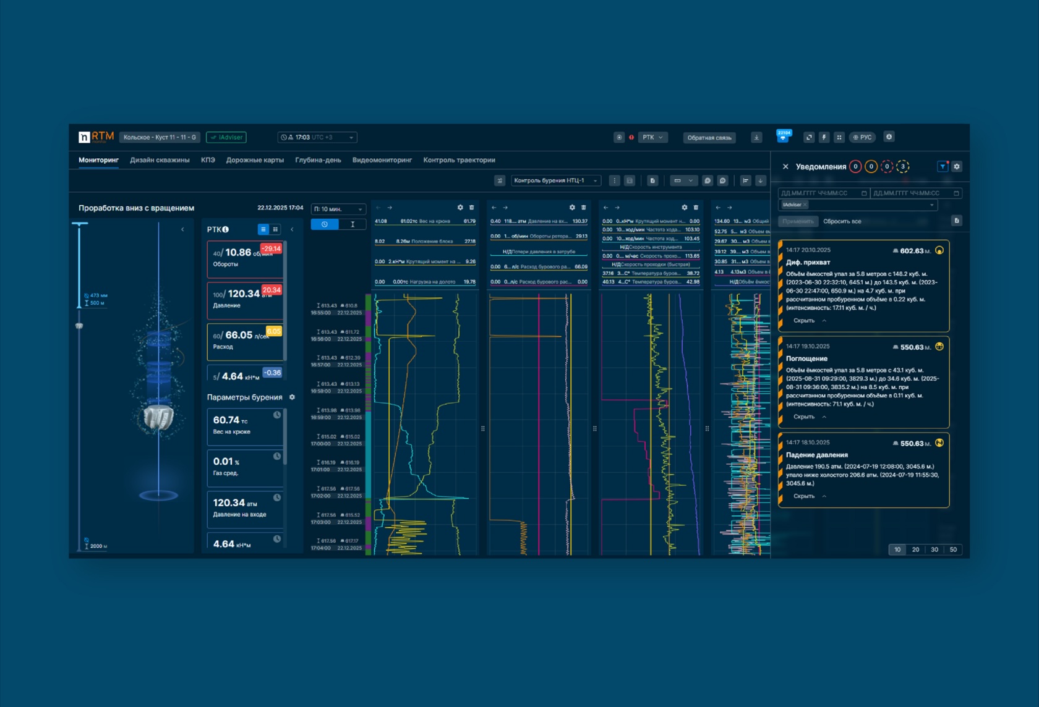Click the fullscreen expand icon in header
1039x707 pixels.
tap(808, 137)
